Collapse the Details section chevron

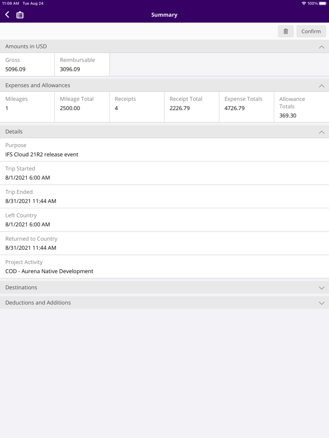tap(322, 132)
